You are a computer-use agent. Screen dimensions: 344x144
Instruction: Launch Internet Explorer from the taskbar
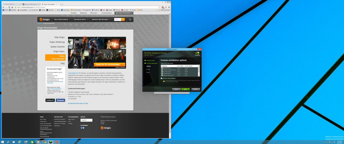pyautogui.click(x=20, y=142)
